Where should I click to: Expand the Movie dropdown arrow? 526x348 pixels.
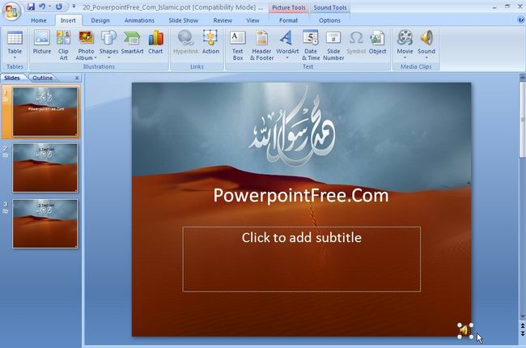(405, 57)
